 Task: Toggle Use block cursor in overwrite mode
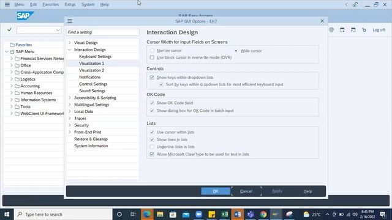pos(152,57)
